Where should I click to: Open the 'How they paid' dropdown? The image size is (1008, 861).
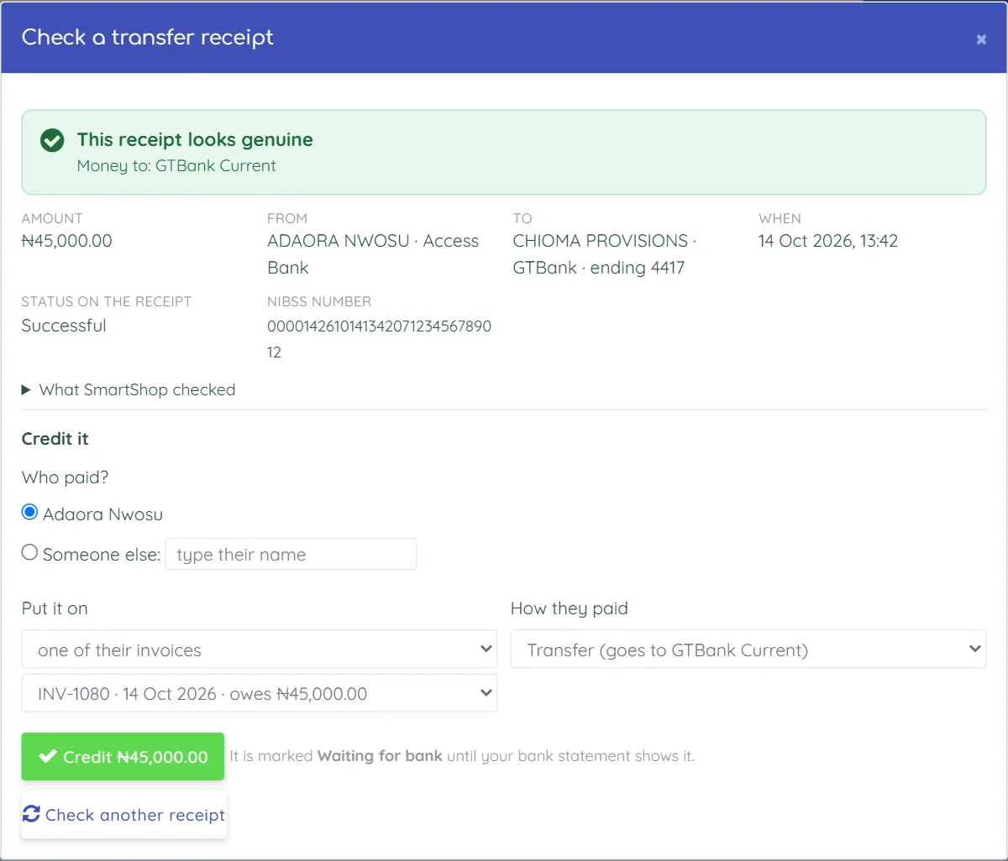pos(748,650)
